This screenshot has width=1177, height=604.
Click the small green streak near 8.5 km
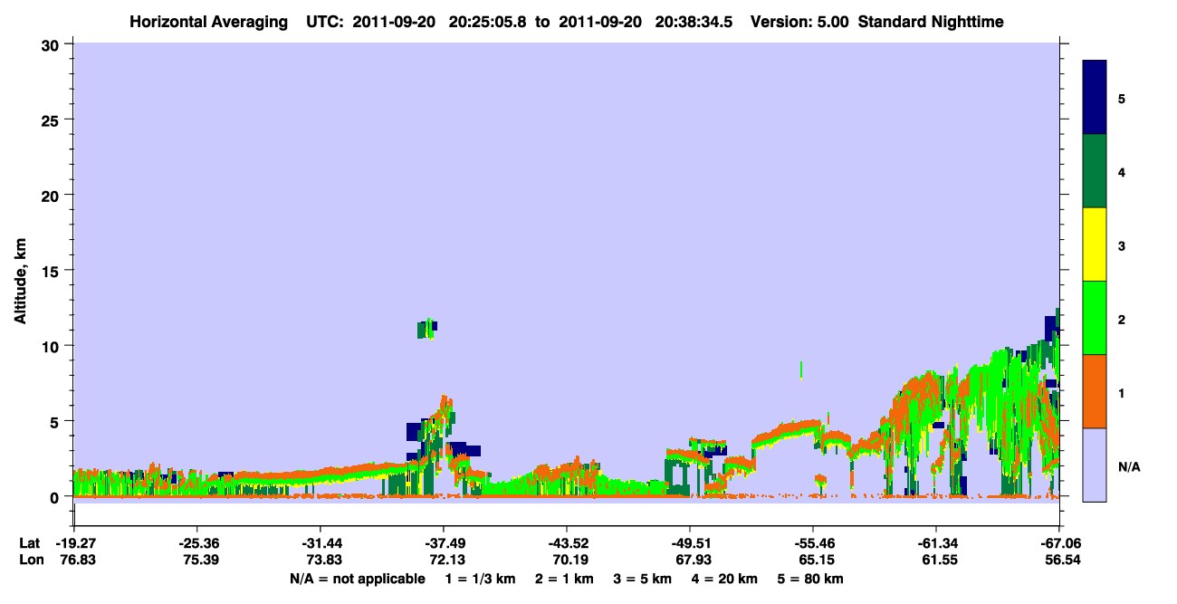801,369
